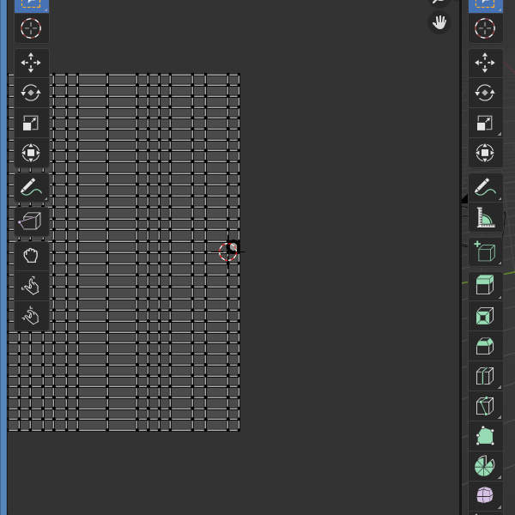Click the pan view hand gizmo
515x515 pixels.
439,23
